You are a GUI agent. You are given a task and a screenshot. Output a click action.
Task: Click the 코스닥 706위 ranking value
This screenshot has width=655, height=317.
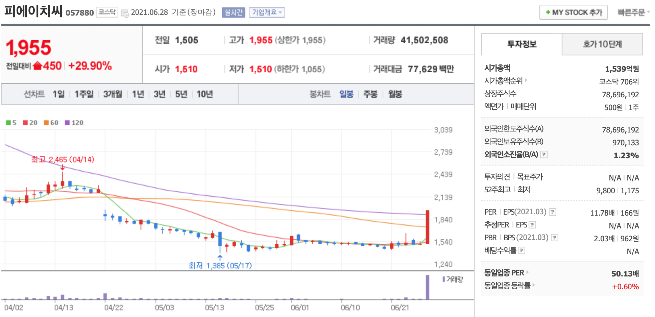619,82
